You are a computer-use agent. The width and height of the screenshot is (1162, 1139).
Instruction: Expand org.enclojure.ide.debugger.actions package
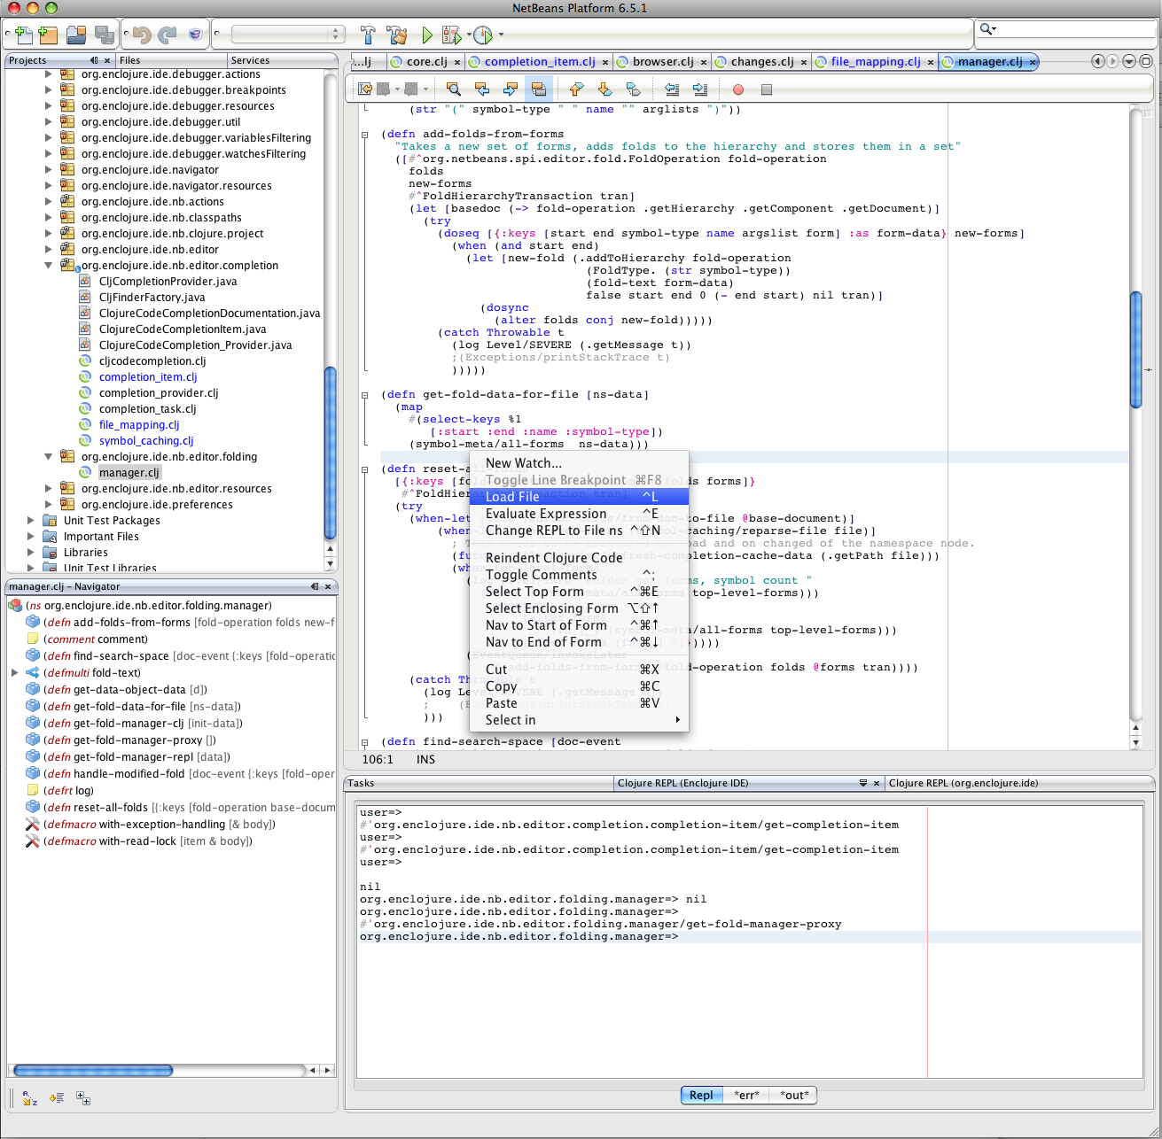49,74
